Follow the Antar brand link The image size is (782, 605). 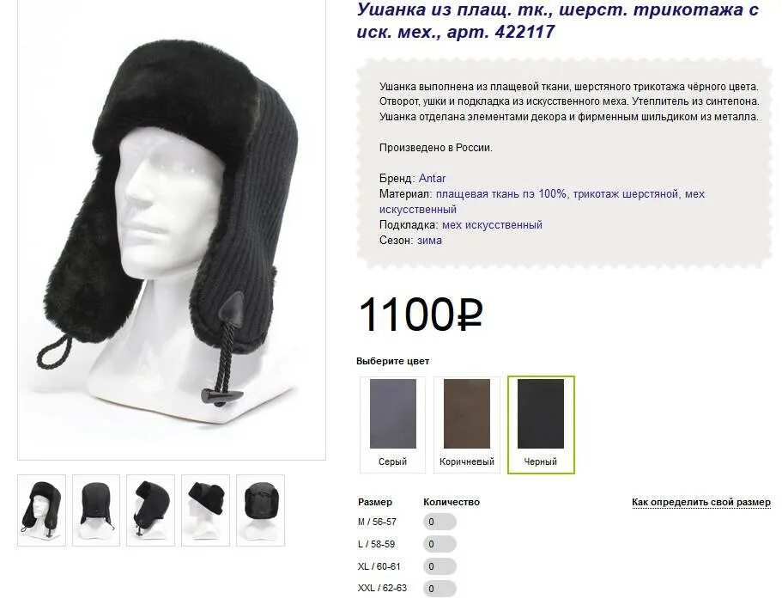pos(432,178)
